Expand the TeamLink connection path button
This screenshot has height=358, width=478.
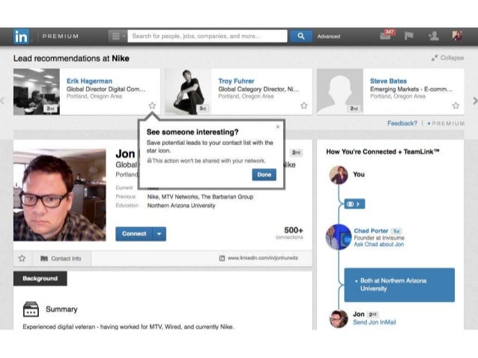pos(354,204)
